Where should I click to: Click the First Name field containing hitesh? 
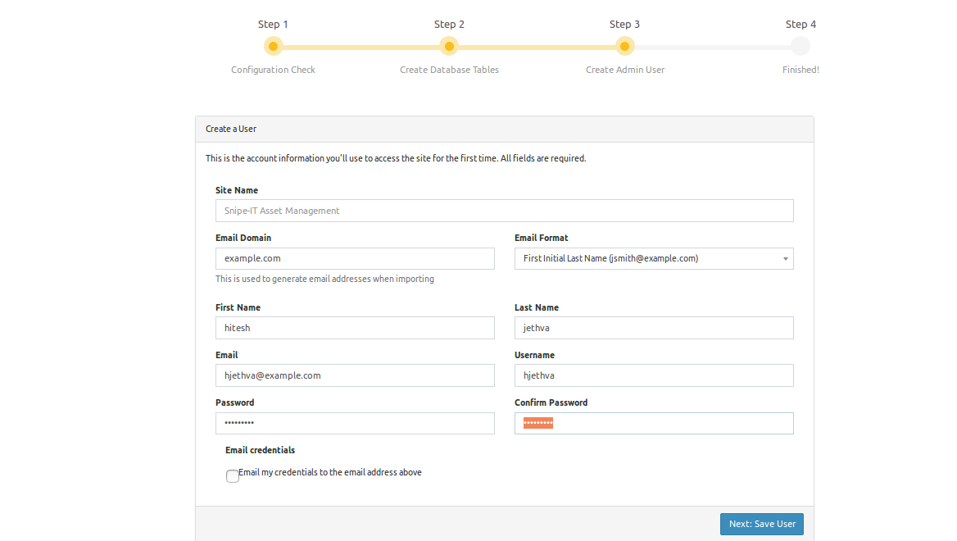(x=355, y=328)
